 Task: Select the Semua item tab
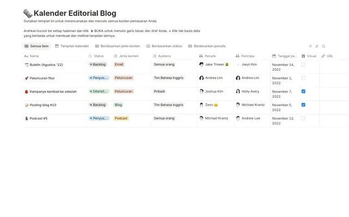pos(37,46)
